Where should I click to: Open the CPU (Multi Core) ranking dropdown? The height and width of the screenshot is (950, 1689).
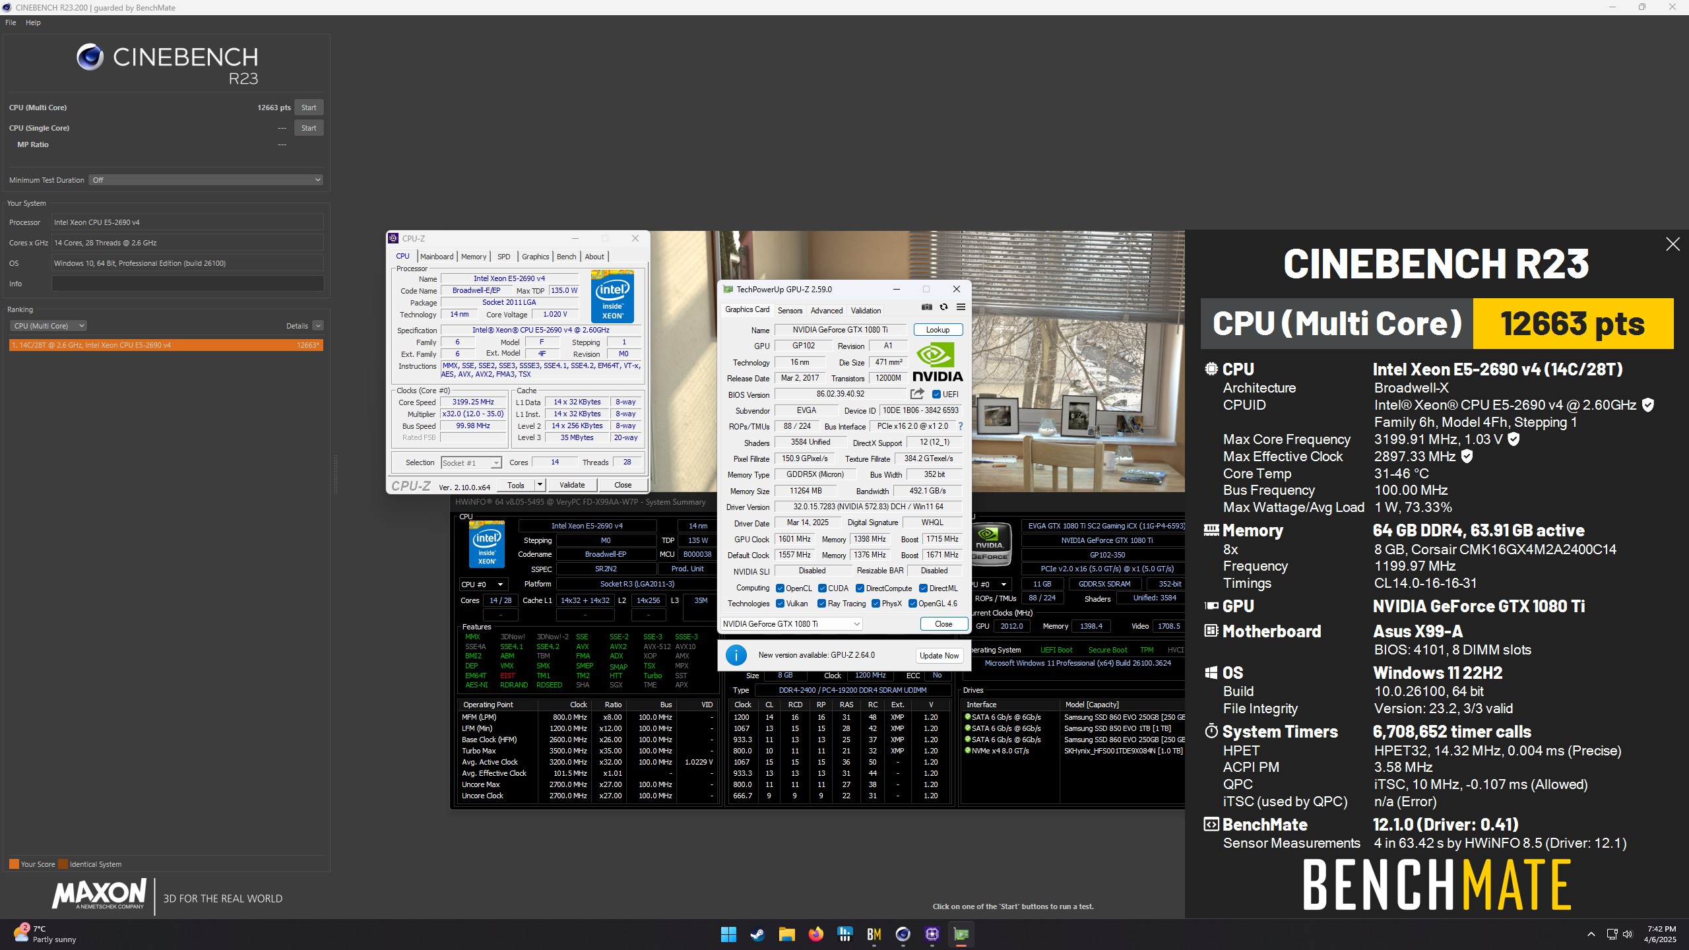(x=48, y=326)
